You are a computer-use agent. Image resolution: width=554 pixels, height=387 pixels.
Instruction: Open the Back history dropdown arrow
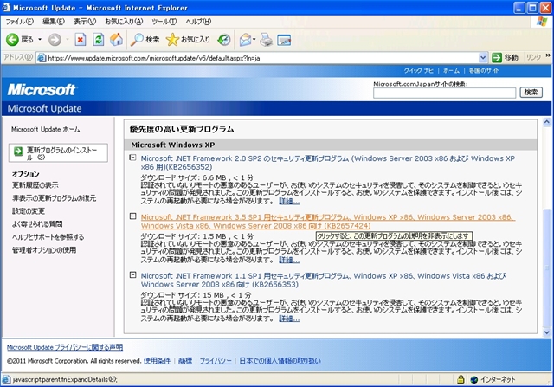40,39
